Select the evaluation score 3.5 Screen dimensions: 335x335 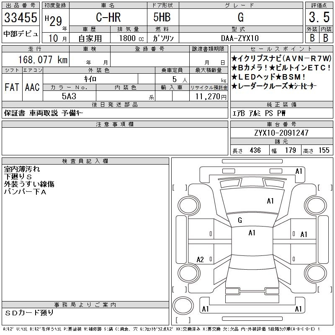pyautogui.click(x=319, y=17)
